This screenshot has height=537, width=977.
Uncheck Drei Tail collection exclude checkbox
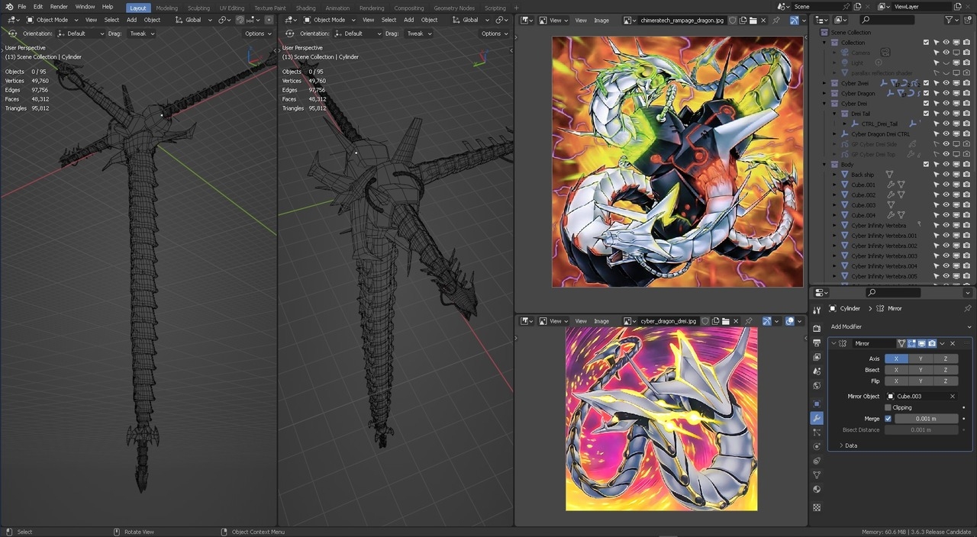coord(926,114)
